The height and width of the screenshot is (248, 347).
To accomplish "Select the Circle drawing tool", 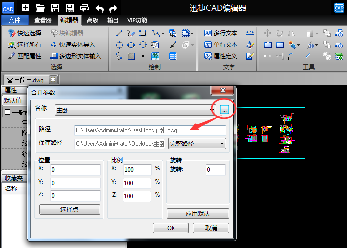I will coord(119,45).
